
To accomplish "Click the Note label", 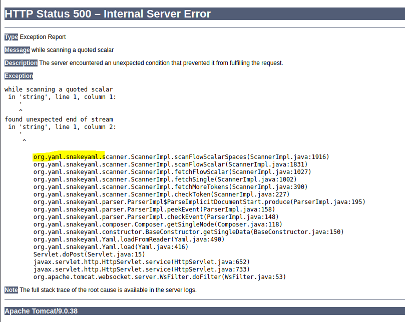I will [11, 290].
